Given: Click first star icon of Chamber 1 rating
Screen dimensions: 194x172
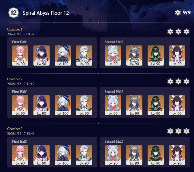Looking at the screenshot, I should click(170, 32).
